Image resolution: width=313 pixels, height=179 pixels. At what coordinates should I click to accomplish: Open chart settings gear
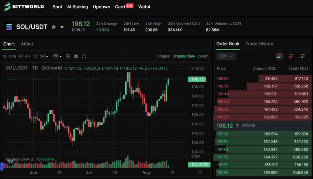point(76,56)
